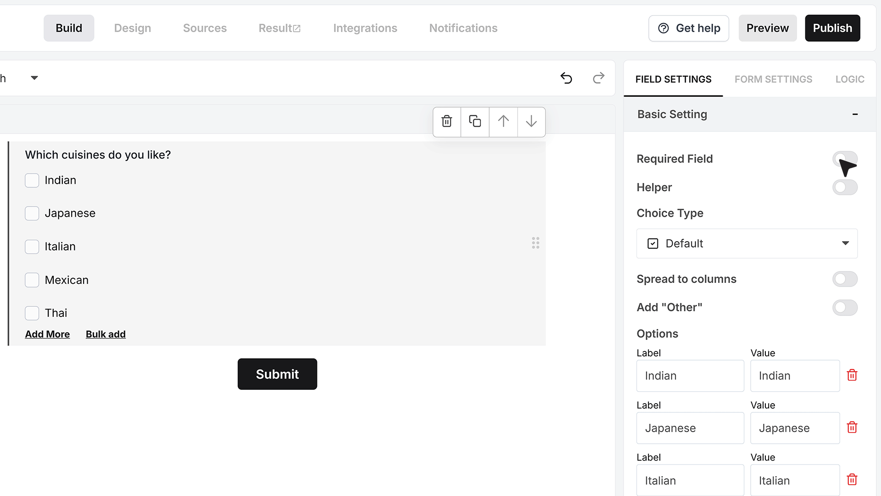Click the Bulk add link
Screen dimensions: 881x496
click(x=106, y=334)
